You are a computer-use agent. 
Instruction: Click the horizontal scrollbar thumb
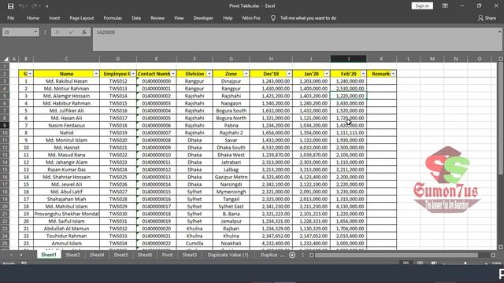pyautogui.click(x=396, y=255)
